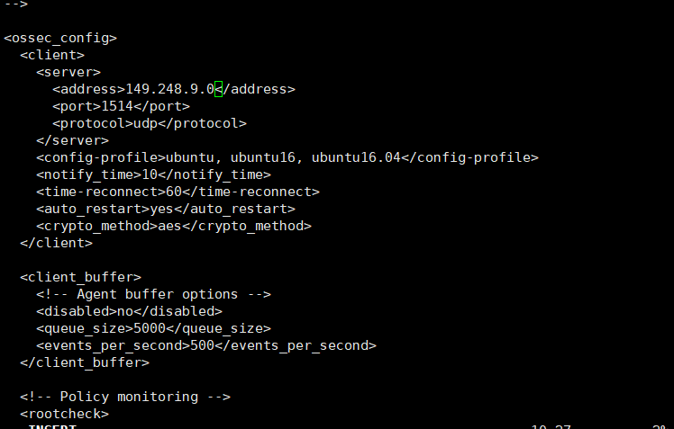Place cursor on port value 1514
The image size is (674, 429).
117,106
